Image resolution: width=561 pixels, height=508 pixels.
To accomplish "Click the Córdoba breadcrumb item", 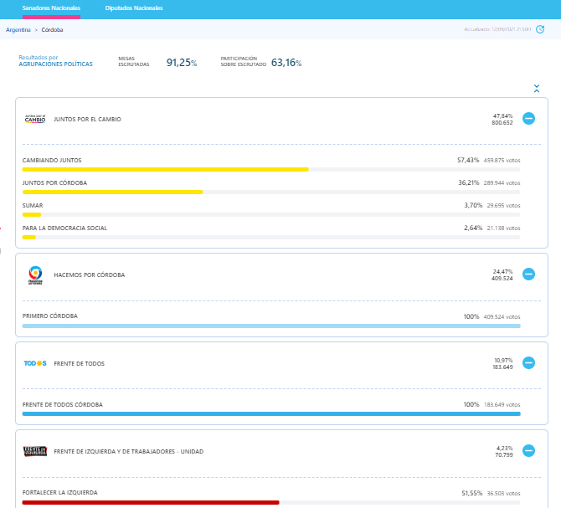I will 52,29.
